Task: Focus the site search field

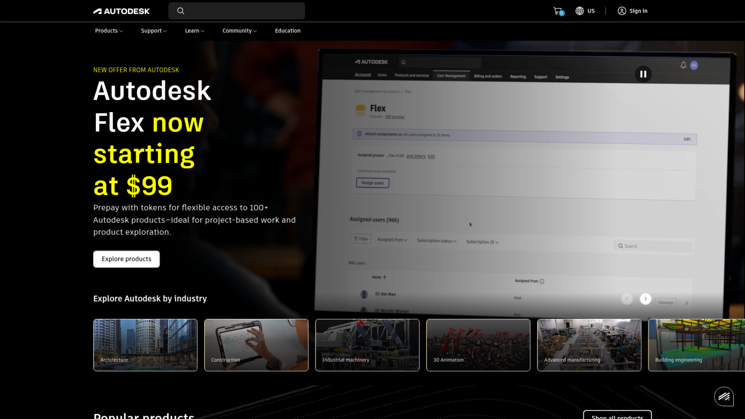Action: 237,11
